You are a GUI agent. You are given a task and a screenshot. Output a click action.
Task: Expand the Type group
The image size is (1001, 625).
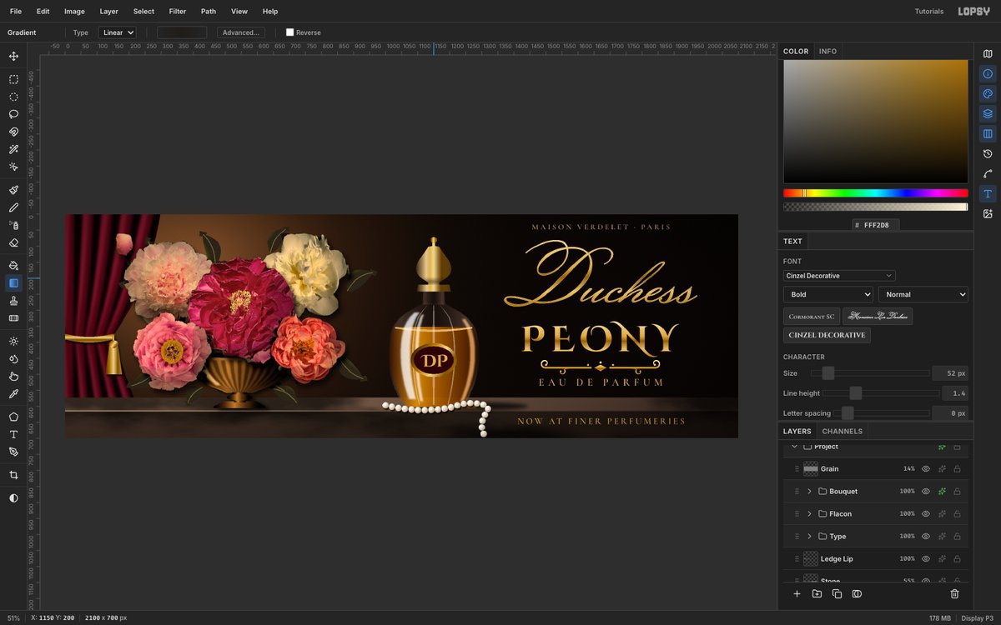click(x=809, y=537)
